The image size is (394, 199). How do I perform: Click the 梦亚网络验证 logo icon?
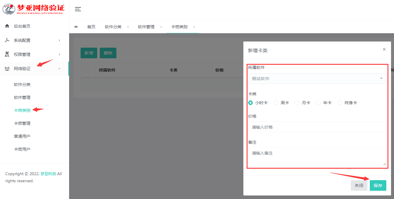[9, 9]
